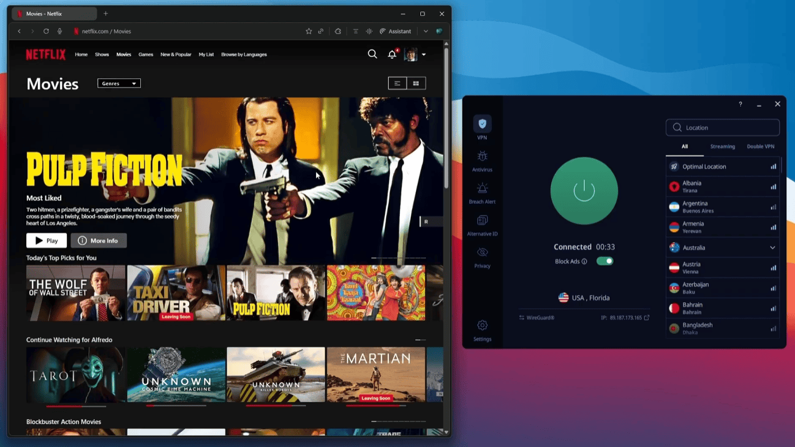Switch to Netflix grid view

(x=416, y=83)
